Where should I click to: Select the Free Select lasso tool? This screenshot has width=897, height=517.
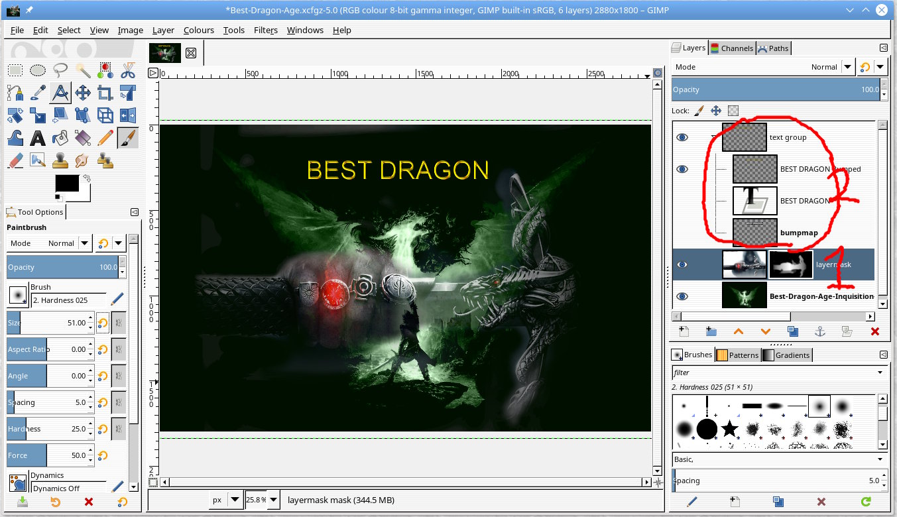pyautogui.click(x=60, y=70)
